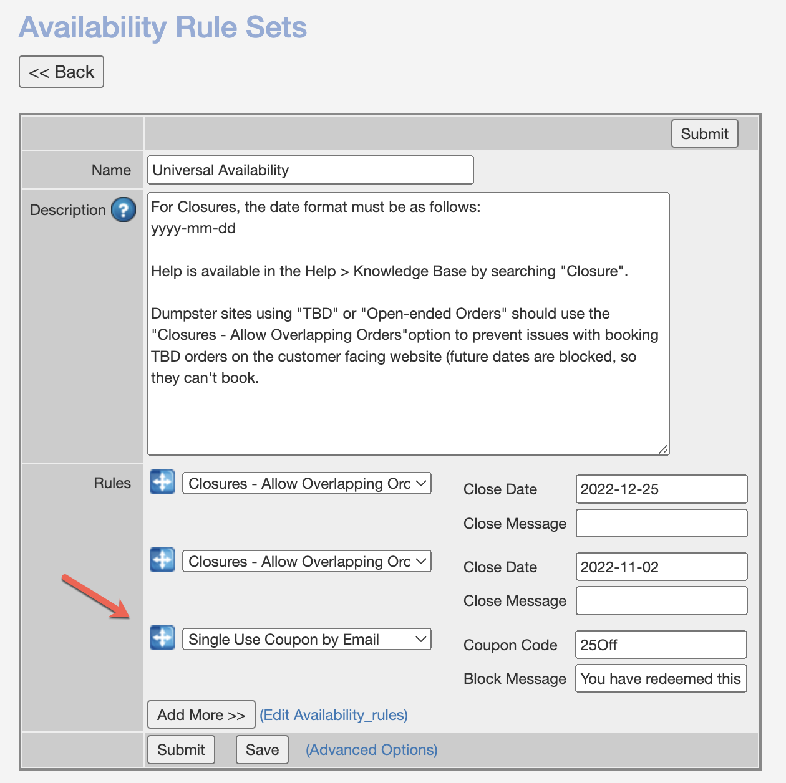Screen dimensions: 786x783
Task: Open rule type dropdown for 2022-11-02 closure
Action: pyautogui.click(x=306, y=562)
